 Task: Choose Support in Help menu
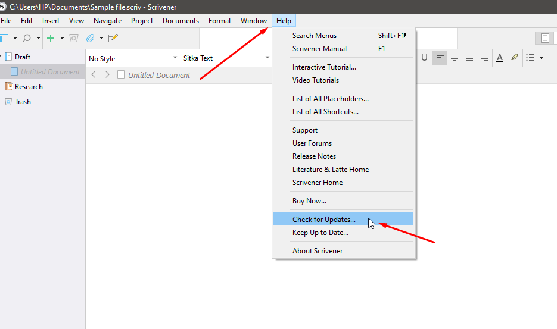344,130
